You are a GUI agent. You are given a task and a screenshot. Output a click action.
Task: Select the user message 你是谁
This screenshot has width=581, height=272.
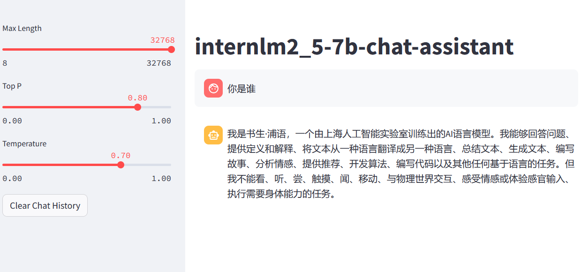coord(241,89)
